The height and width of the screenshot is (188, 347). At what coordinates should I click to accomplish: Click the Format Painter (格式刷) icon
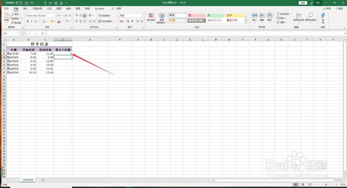click(x=12, y=23)
